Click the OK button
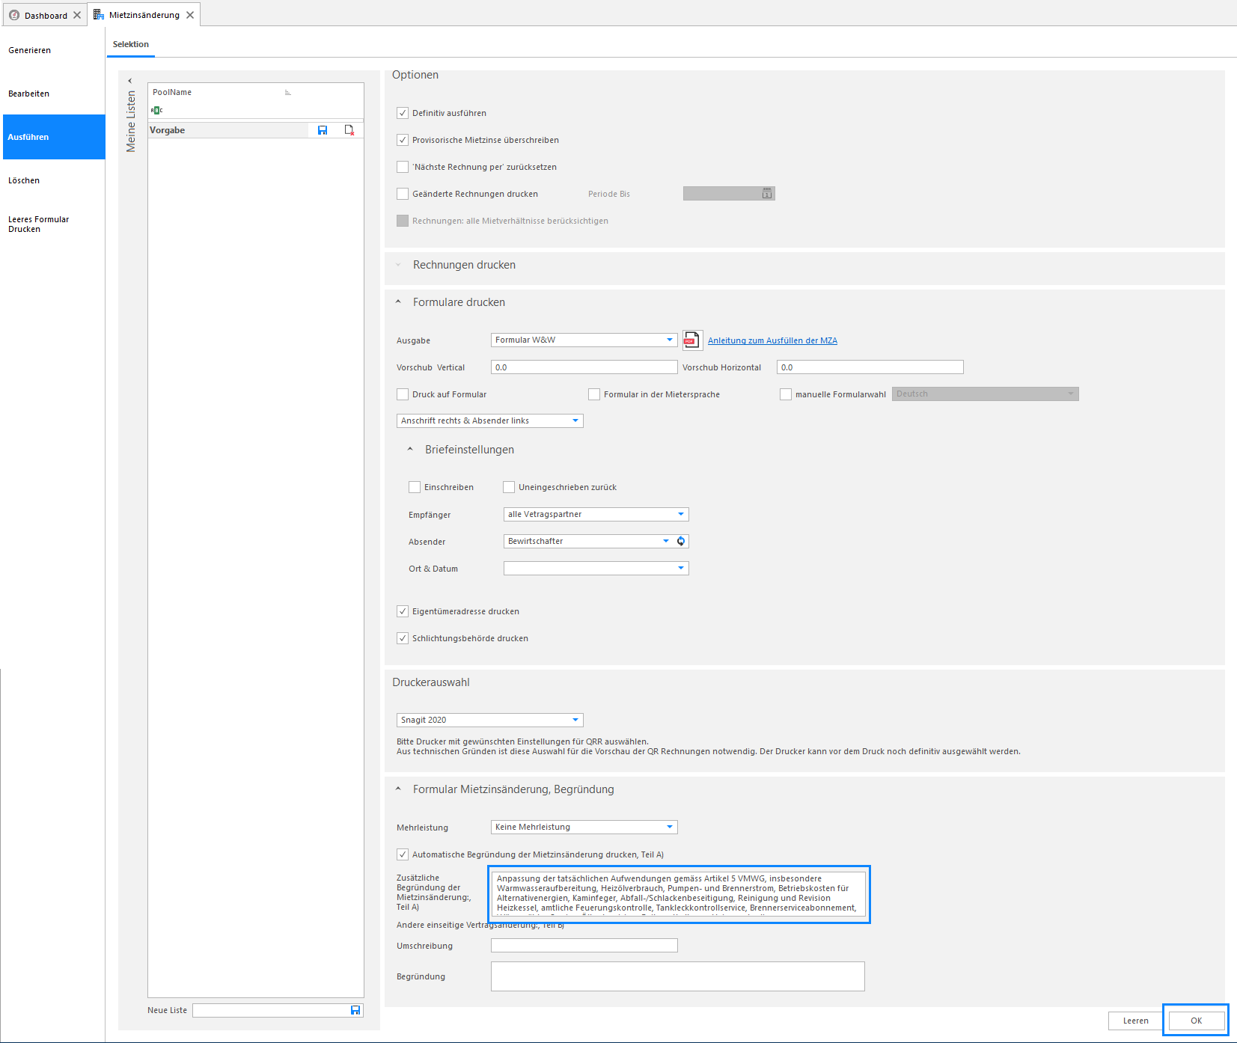Viewport: 1237px width, 1043px height. tap(1196, 1021)
